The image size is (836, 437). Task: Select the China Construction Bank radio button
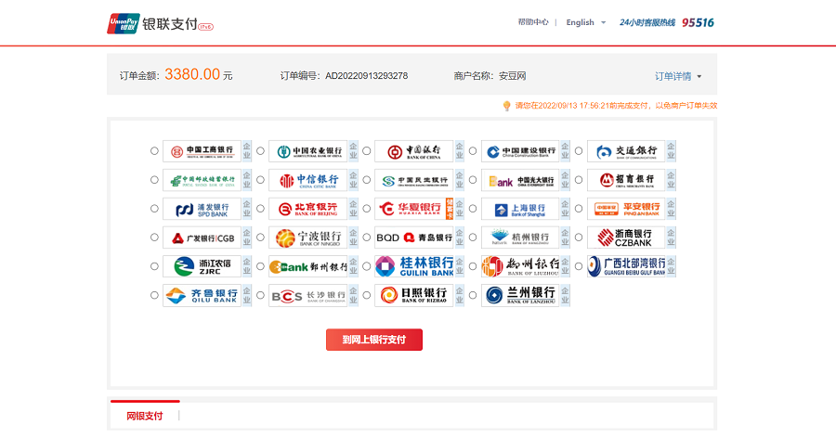[x=473, y=151]
